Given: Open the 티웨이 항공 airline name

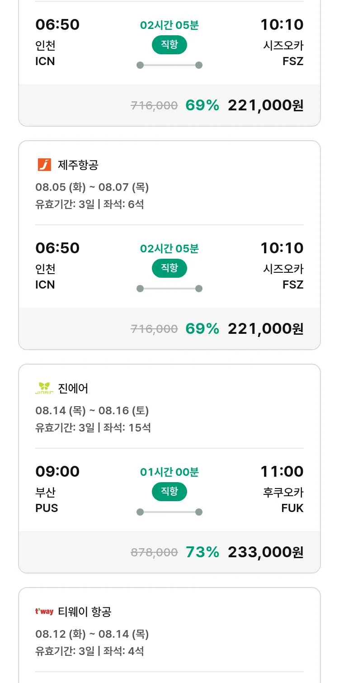Looking at the screenshot, I should [x=85, y=612].
